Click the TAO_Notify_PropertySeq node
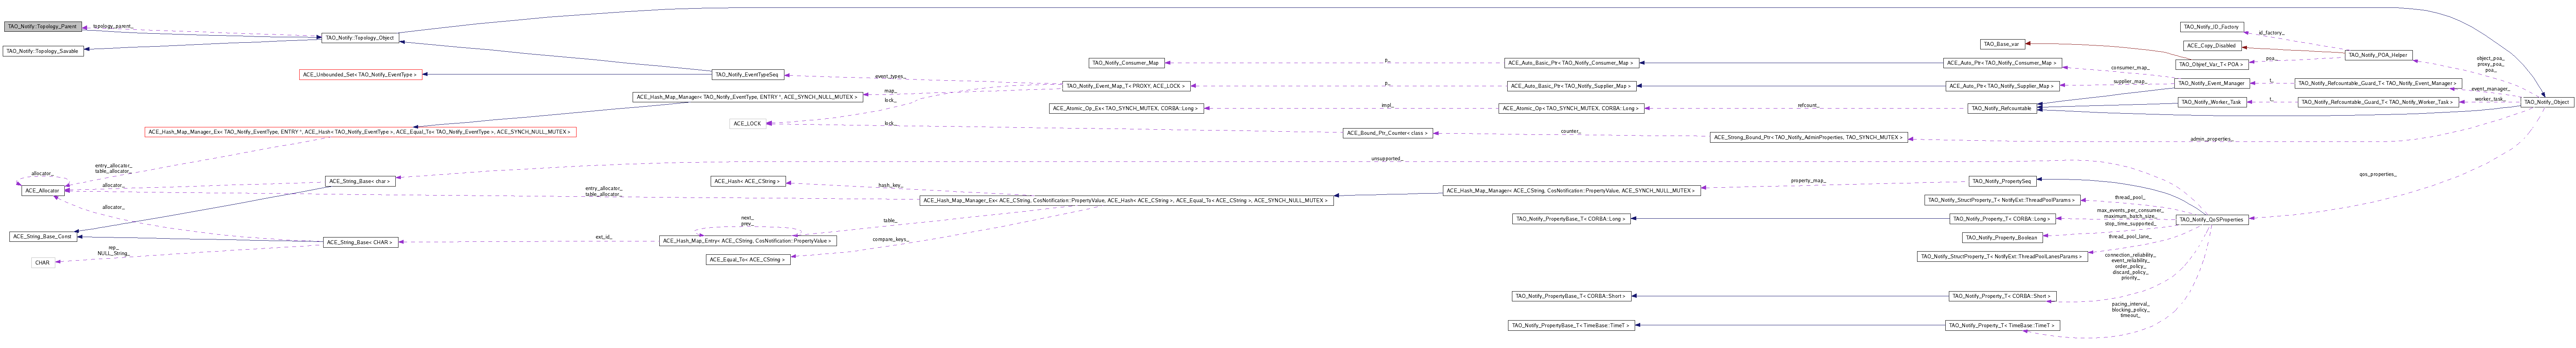Viewport: 2576px width, 348px height. [x=2003, y=181]
